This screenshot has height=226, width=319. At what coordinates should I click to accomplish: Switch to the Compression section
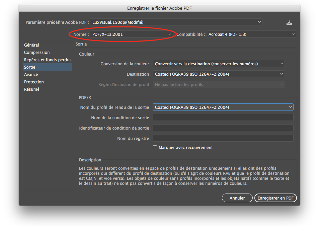pyautogui.click(x=37, y=53)
